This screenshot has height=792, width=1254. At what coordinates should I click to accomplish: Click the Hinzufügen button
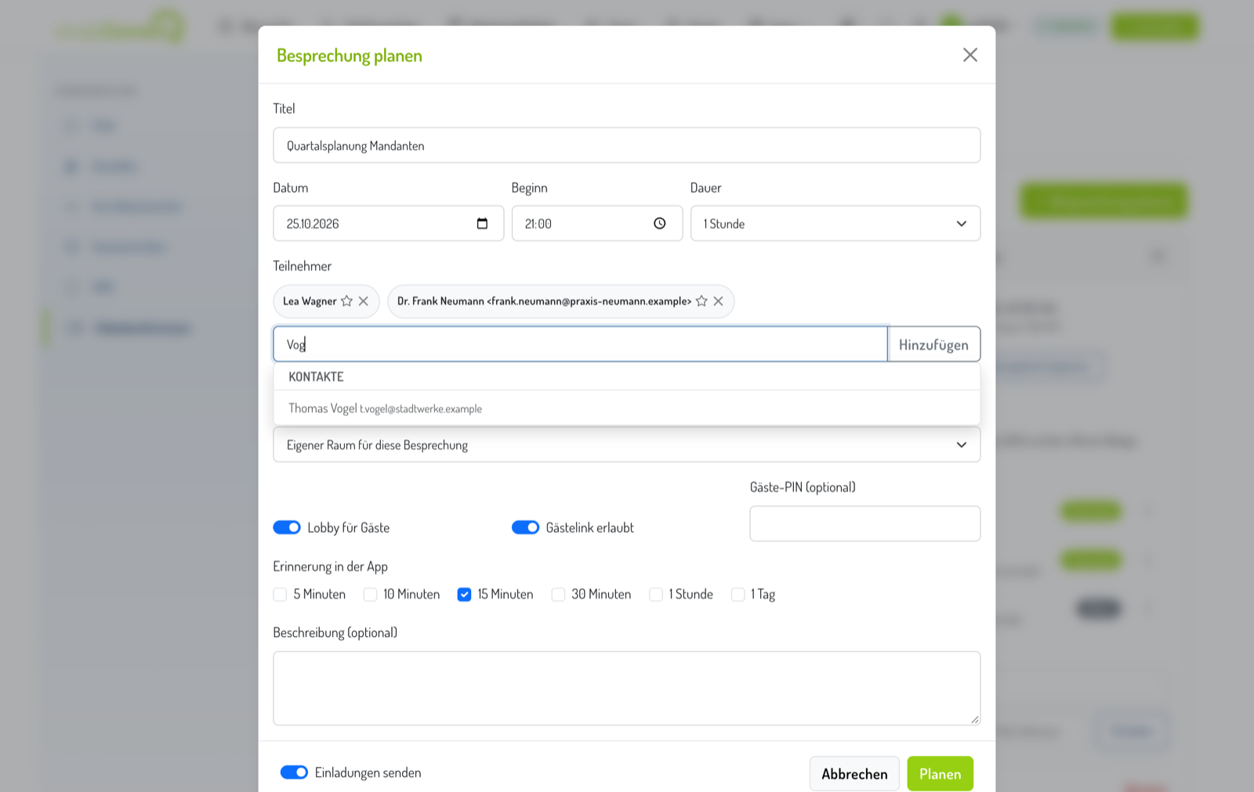point(933,345)
